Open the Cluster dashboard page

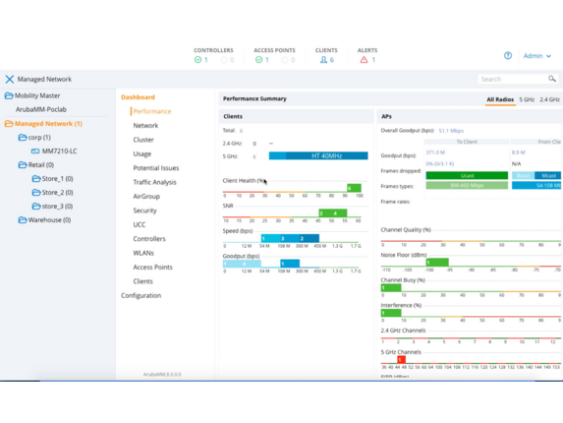(x=143, y=140)
